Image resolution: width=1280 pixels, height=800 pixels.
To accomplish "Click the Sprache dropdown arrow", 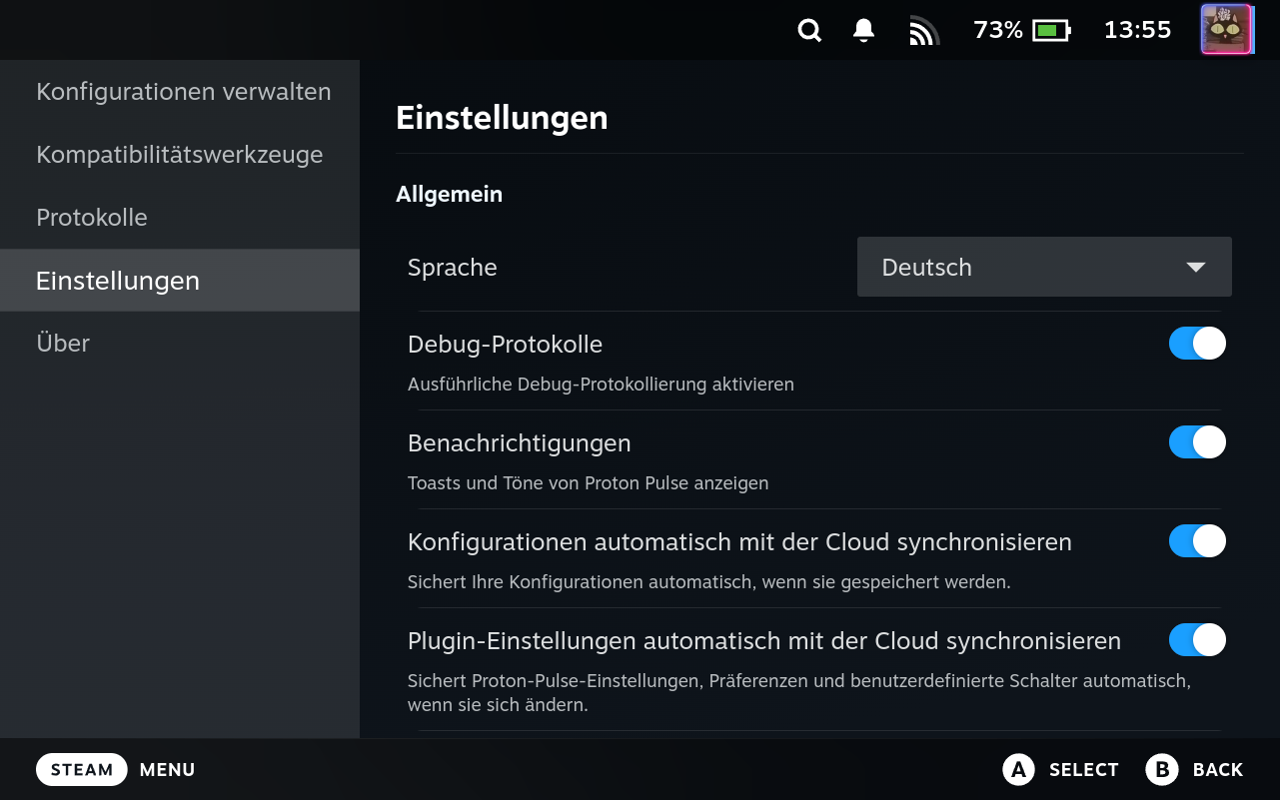I will pyautogui.click(x=1195, y=268).
